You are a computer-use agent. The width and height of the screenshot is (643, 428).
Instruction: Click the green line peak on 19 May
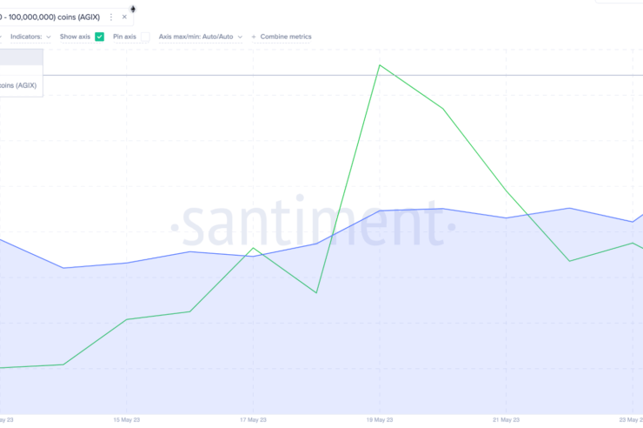point(380,65)
